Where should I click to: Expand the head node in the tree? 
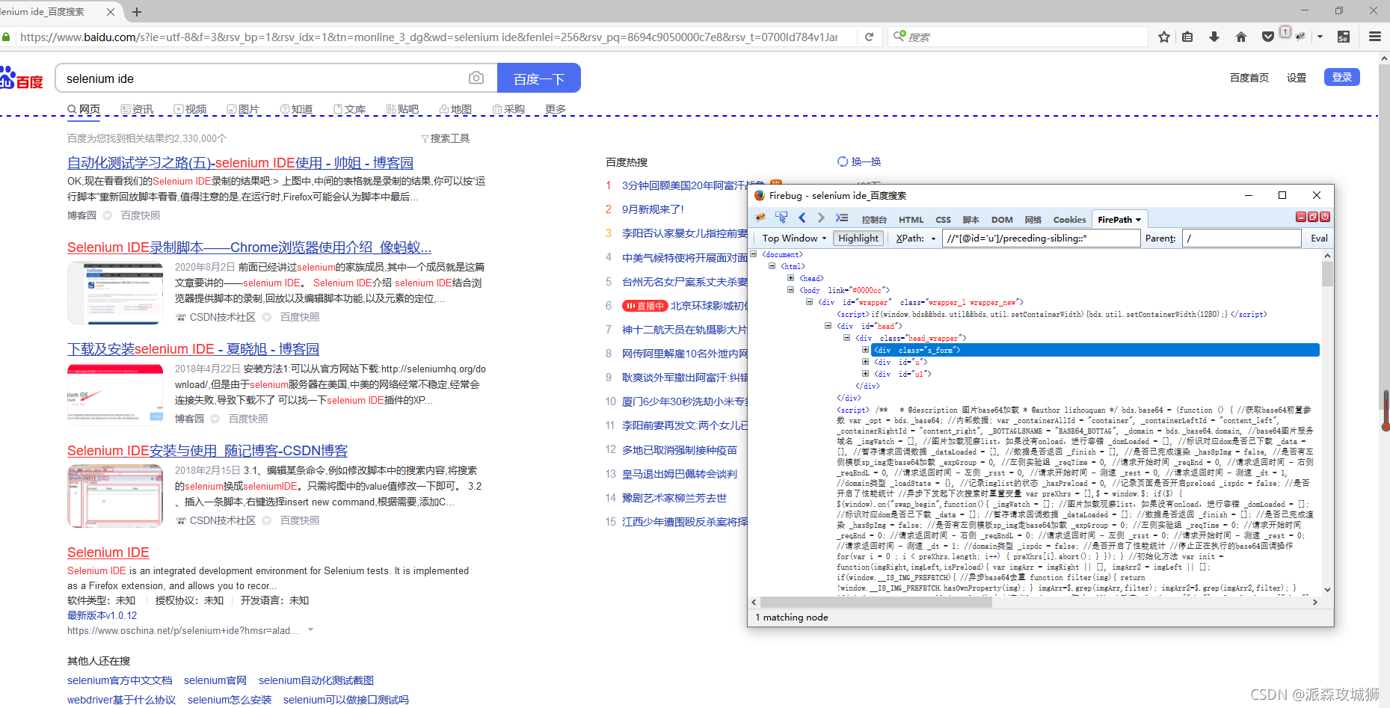click(x=790, y=278)
